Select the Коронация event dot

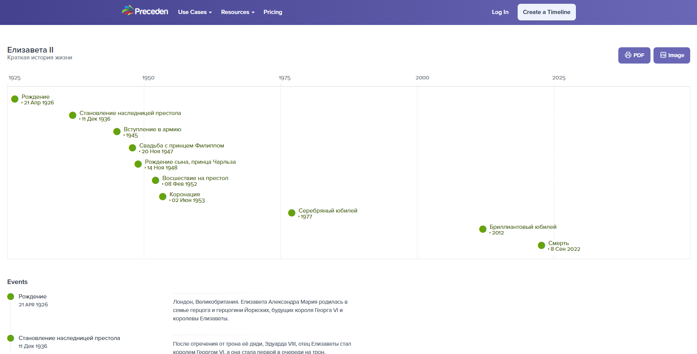[x=163, y=197]
